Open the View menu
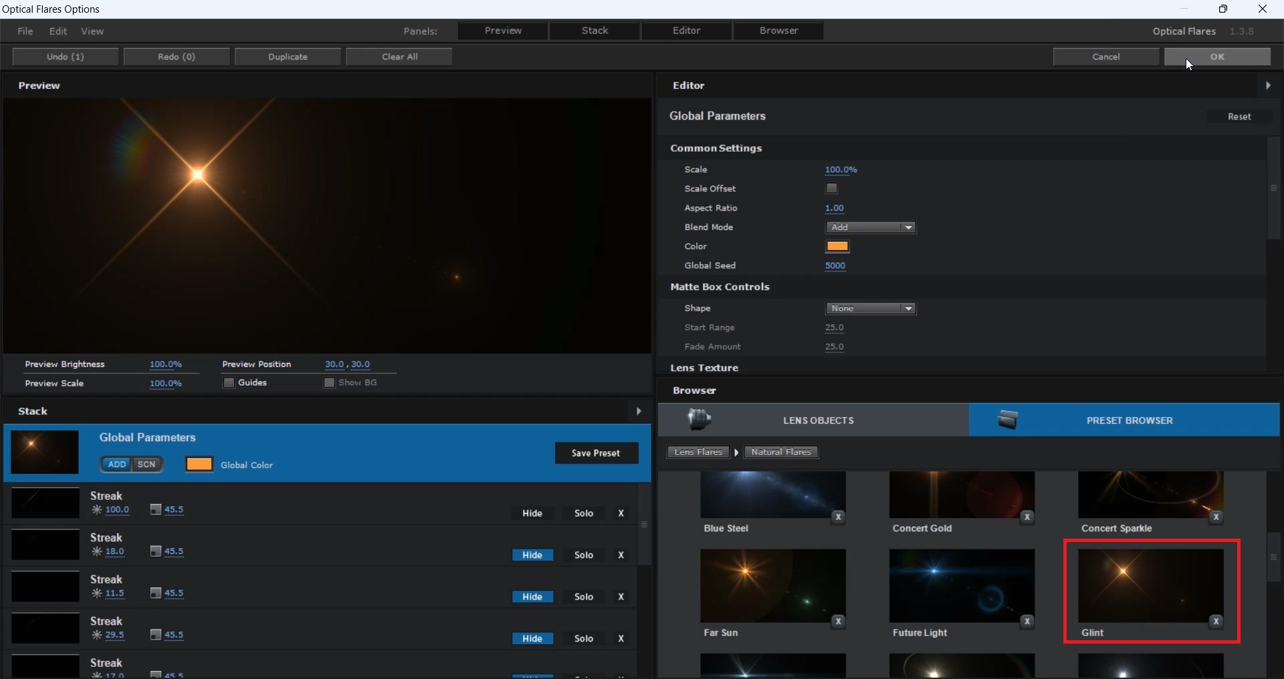This screenshot has width=1284, height=679. [x=92, y=31]
